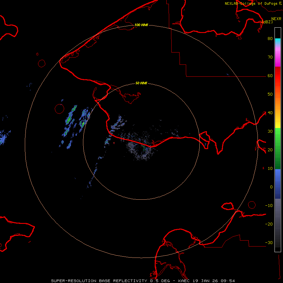Viewport: 283px width, 283px height.
Task: Click the NEXR label above the scale
Action: click(276, 19)
